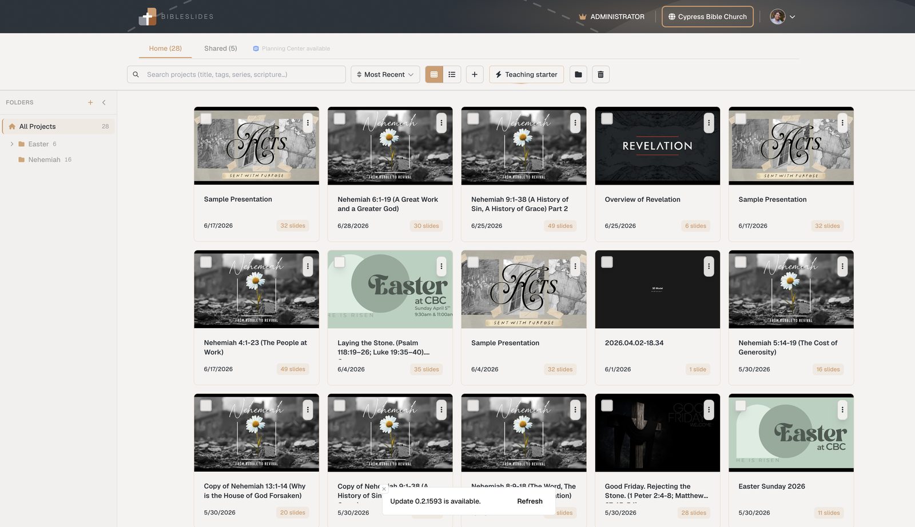915x527 pixels.
Task: Dismiss the update notification with X
Action: [x=384, y=489]
